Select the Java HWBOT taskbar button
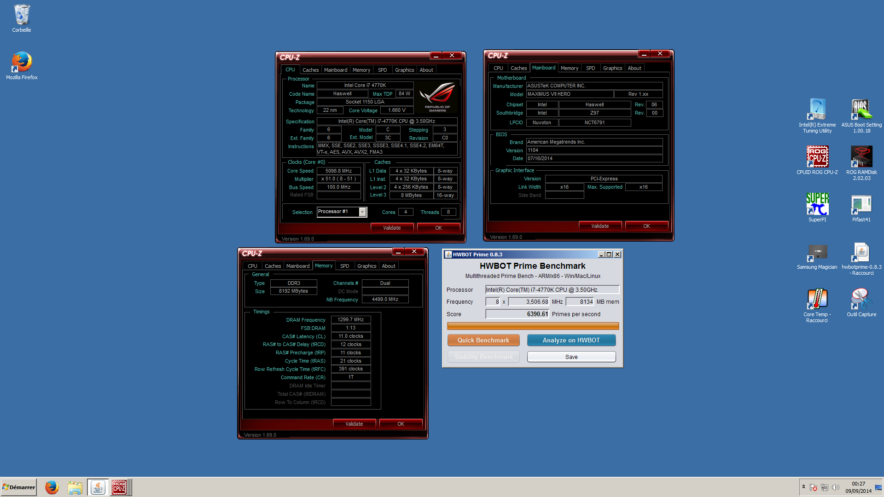 pos(98,487)
